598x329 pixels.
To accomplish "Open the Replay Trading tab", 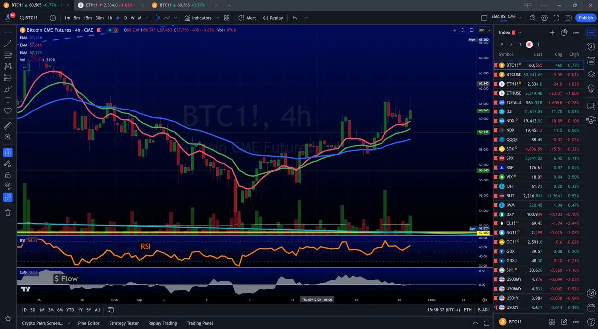I will pyautogui.click(x=163, y=323).
